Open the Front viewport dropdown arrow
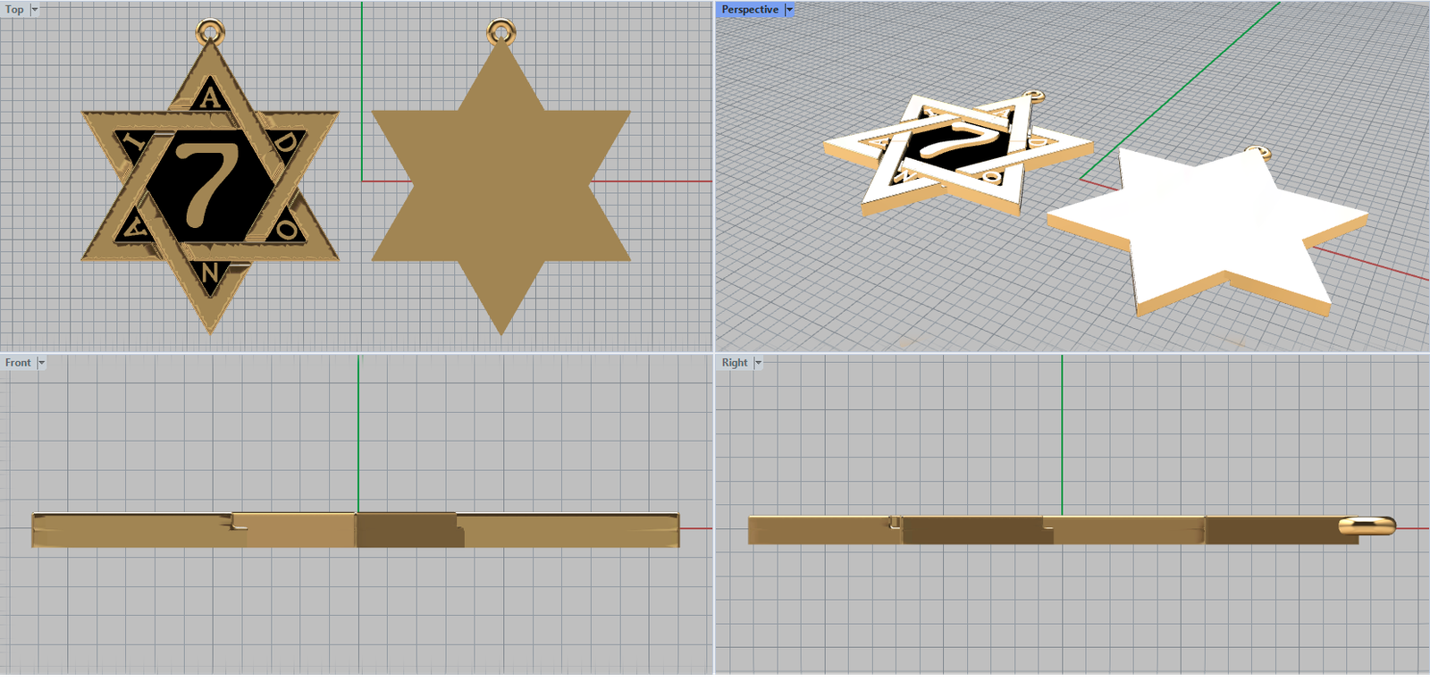 [x=41, y=363]
